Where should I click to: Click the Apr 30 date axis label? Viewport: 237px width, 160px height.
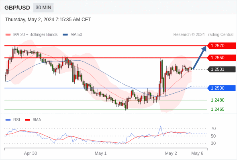(x=31, y=153)
